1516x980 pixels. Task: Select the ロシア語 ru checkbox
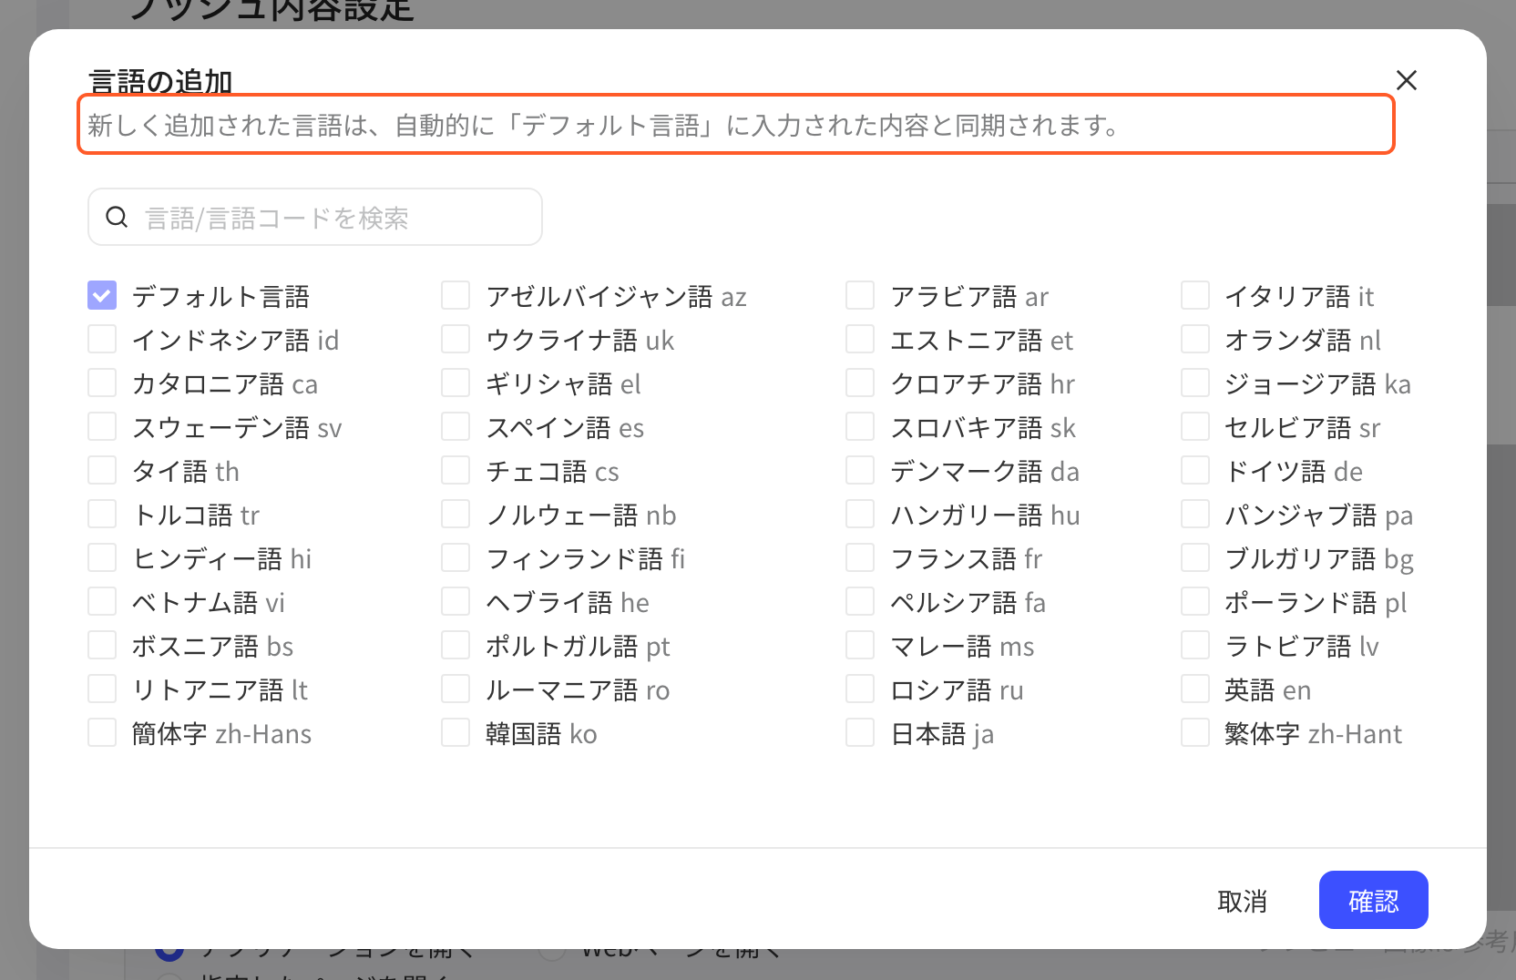[860, 689]
